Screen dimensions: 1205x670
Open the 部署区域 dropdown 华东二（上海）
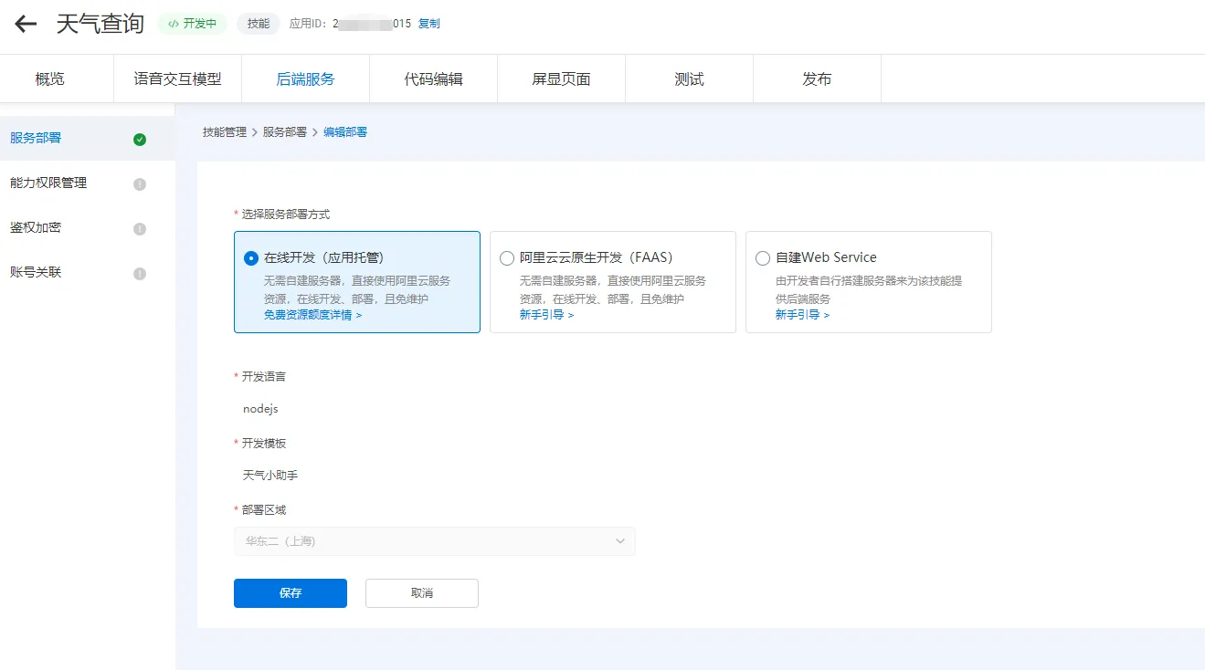point(435,541)
